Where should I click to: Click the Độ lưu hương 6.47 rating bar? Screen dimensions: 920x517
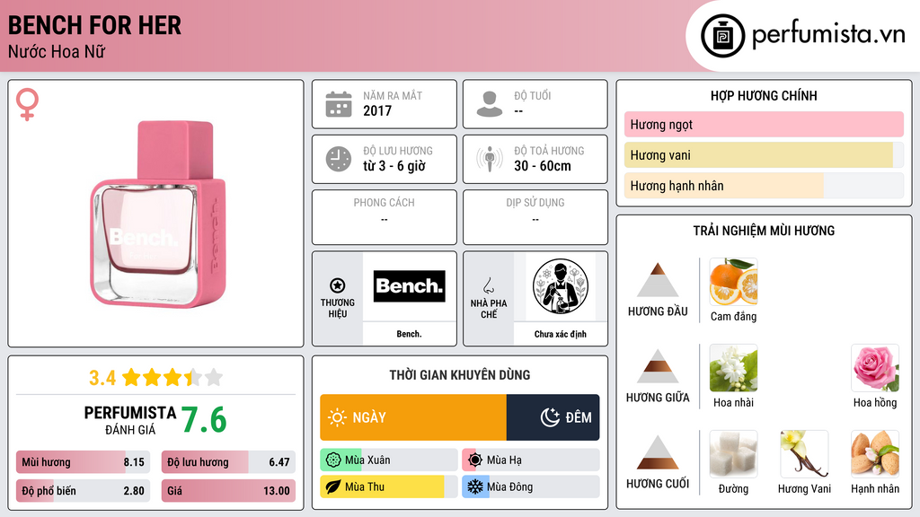point(228,462)
